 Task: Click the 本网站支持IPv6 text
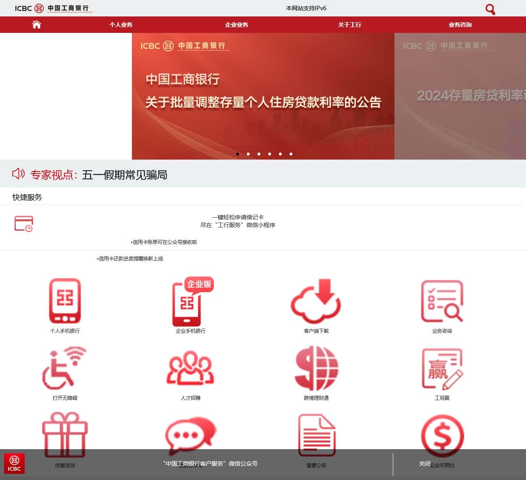pyautogui.click(x=306, y=8)
